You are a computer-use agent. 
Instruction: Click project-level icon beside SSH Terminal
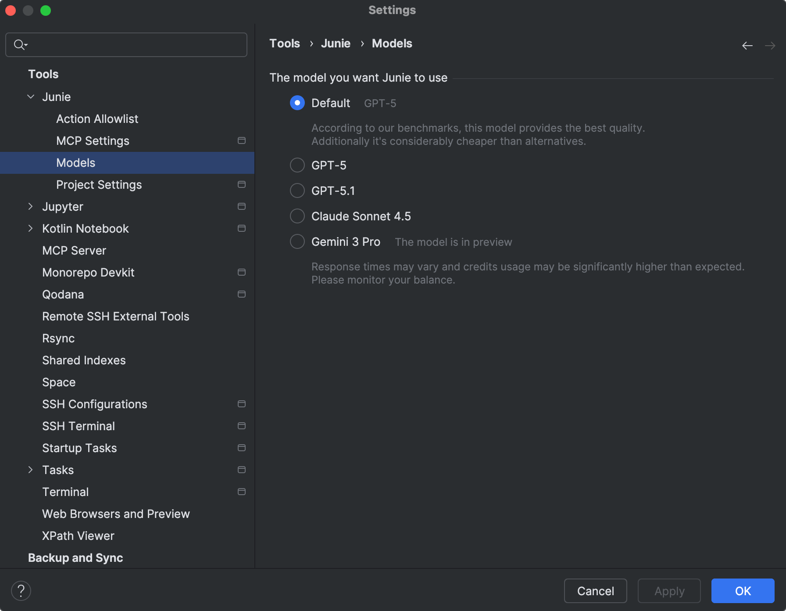[x=241, y=426]
